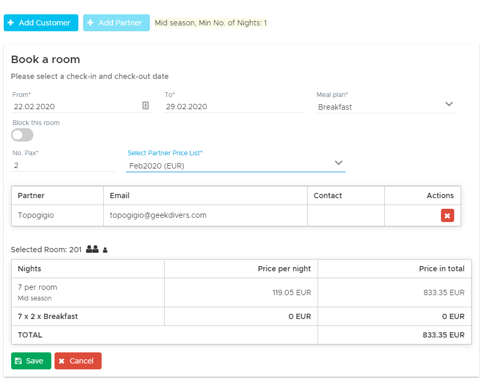Viewport: 487px width, 381px height.
Task: Click the Topogigio partner name cell
Action: pos(58,215)
